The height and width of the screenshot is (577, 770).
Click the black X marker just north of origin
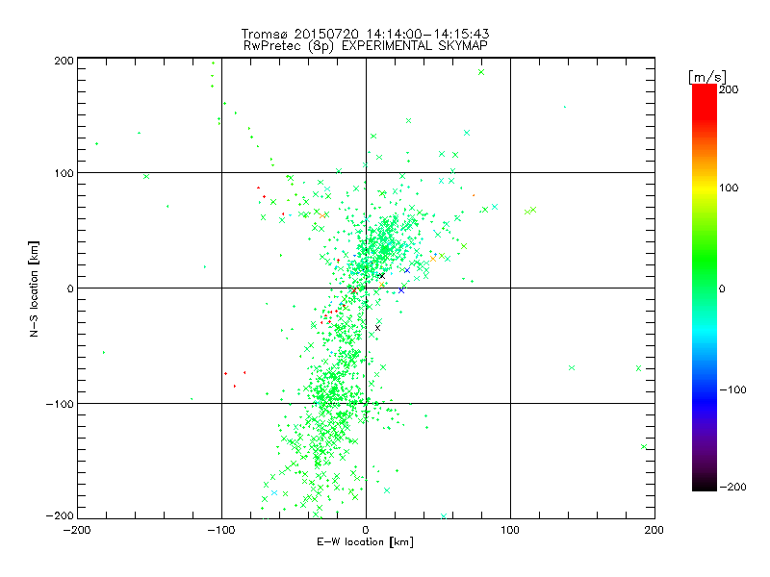[x=382, y=276]
